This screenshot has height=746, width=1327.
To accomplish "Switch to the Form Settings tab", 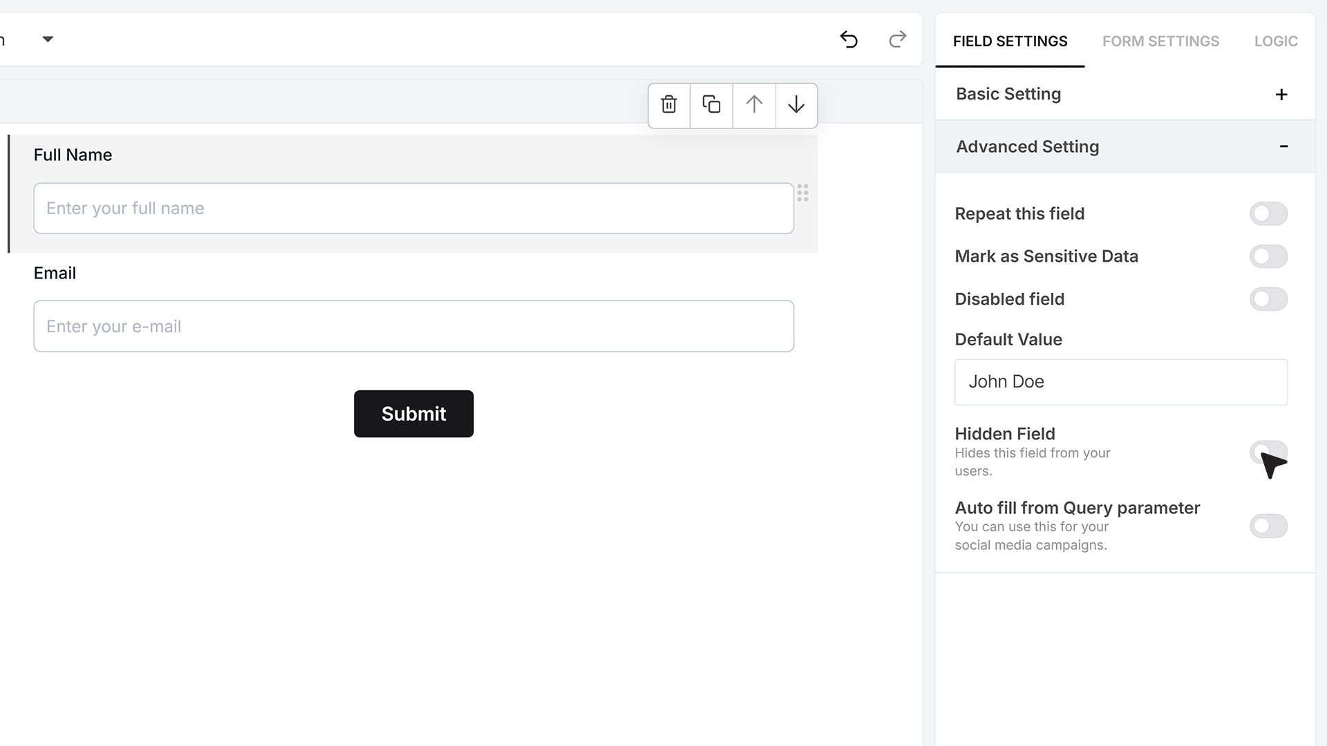I will coord(1160,41).
